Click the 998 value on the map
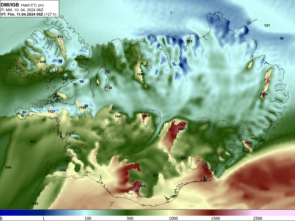295x221 pixels. click(x=43, y=62)
